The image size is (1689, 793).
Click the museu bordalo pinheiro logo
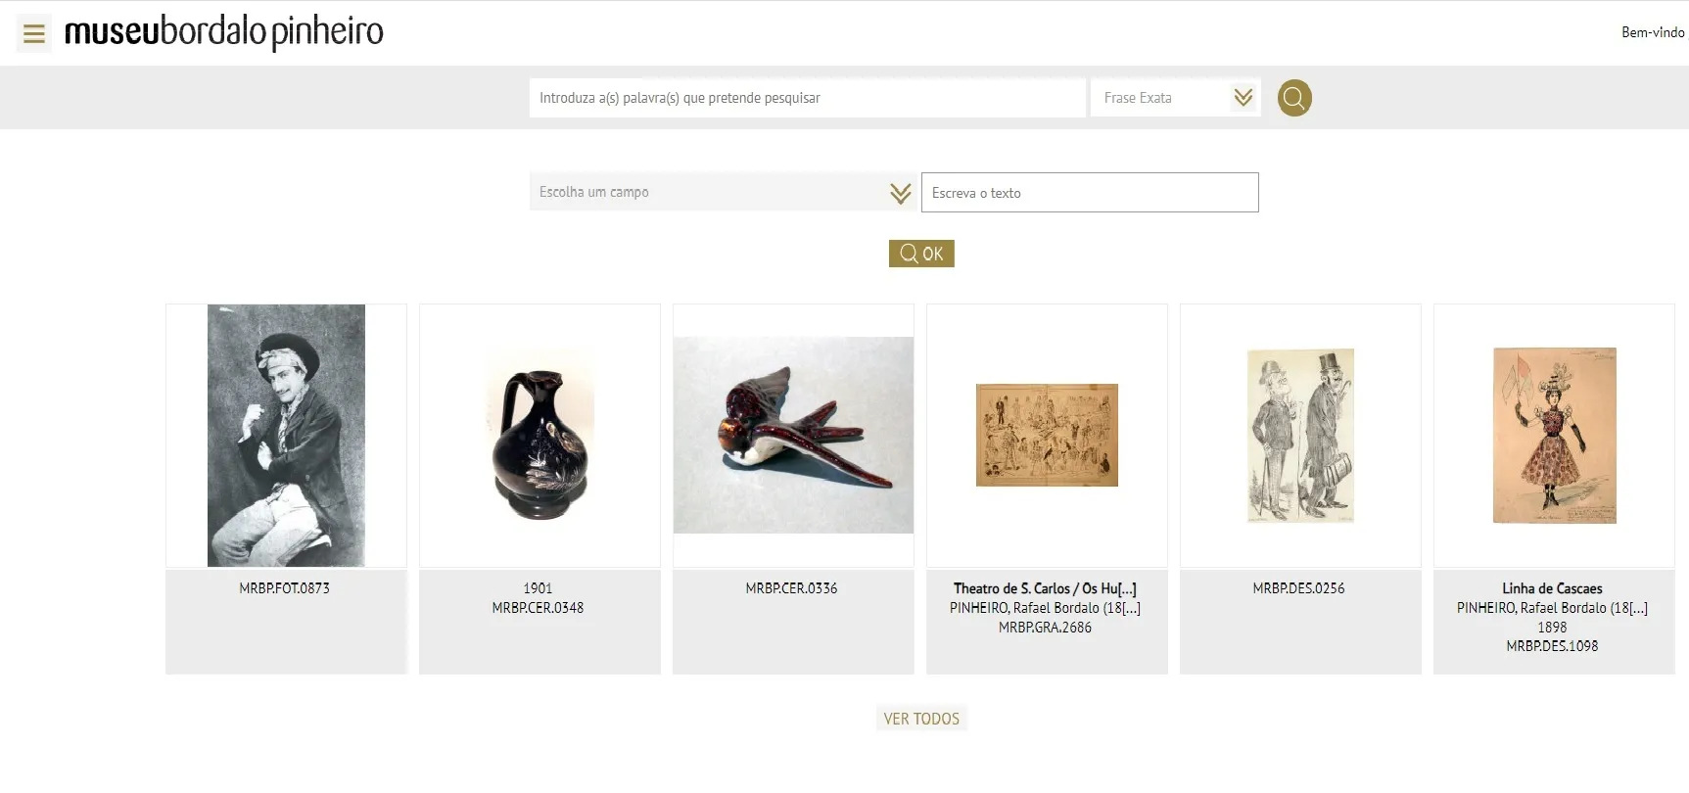pos(224,32)
